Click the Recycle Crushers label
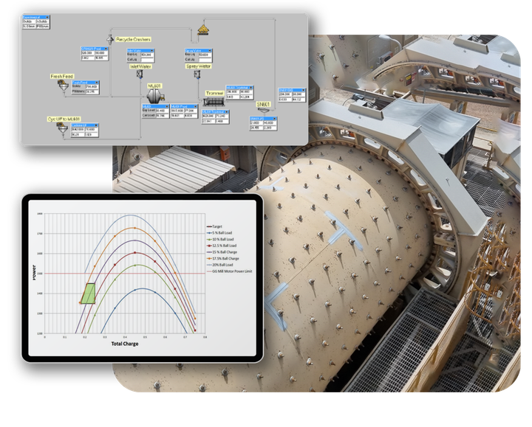 [133, 39]
